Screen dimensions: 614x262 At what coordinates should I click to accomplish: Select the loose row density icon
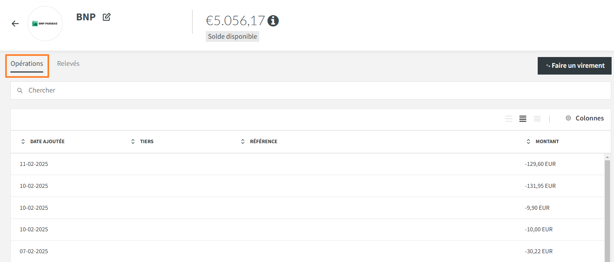click(509, 119)
